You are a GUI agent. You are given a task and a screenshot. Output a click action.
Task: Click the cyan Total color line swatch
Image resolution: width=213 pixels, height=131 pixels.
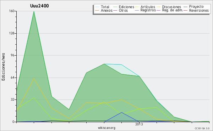pos(97,7)
